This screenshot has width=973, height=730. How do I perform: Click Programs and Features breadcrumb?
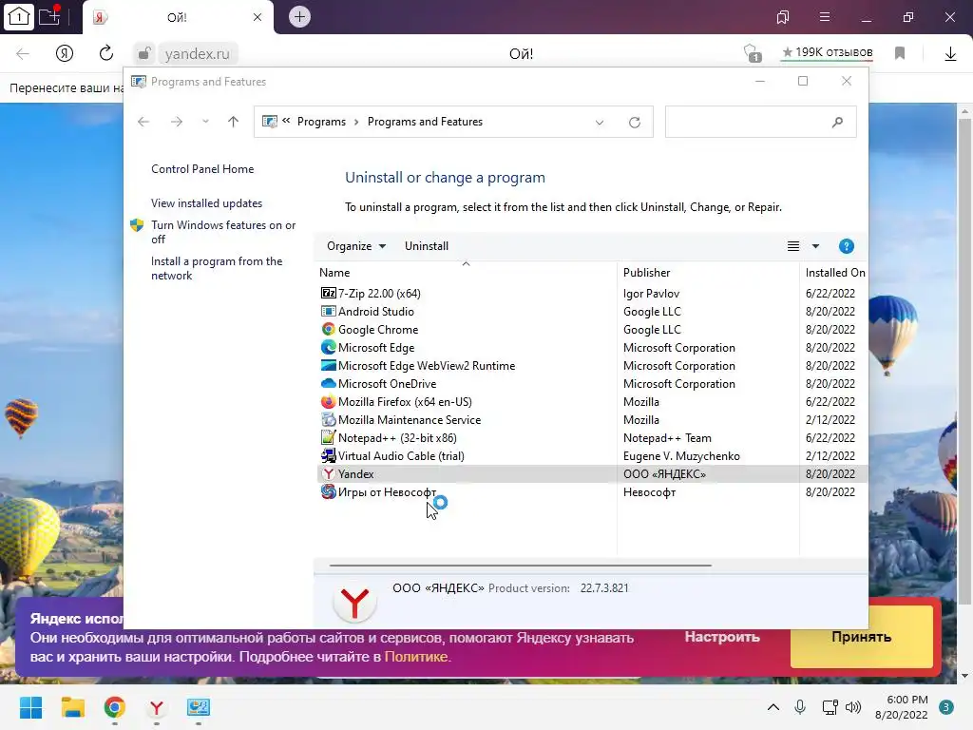coord(425,122)
